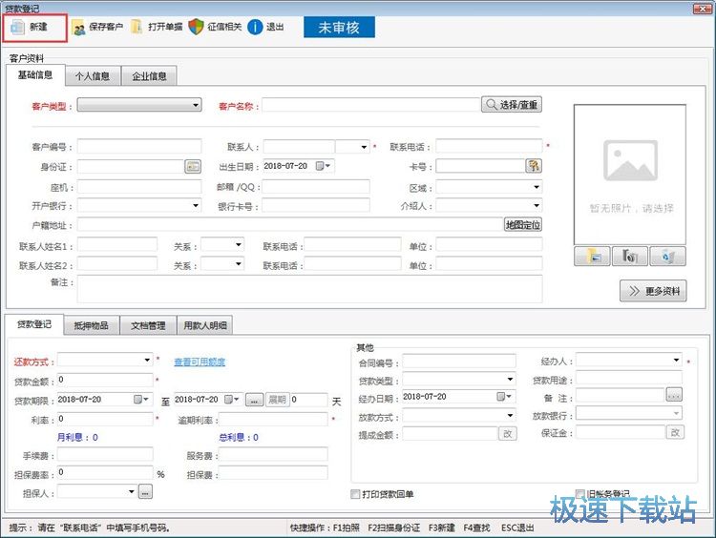Click the delete photo icon under photo
The height and width of the screenshot is (538, 716).
click(x=667, y=256)
